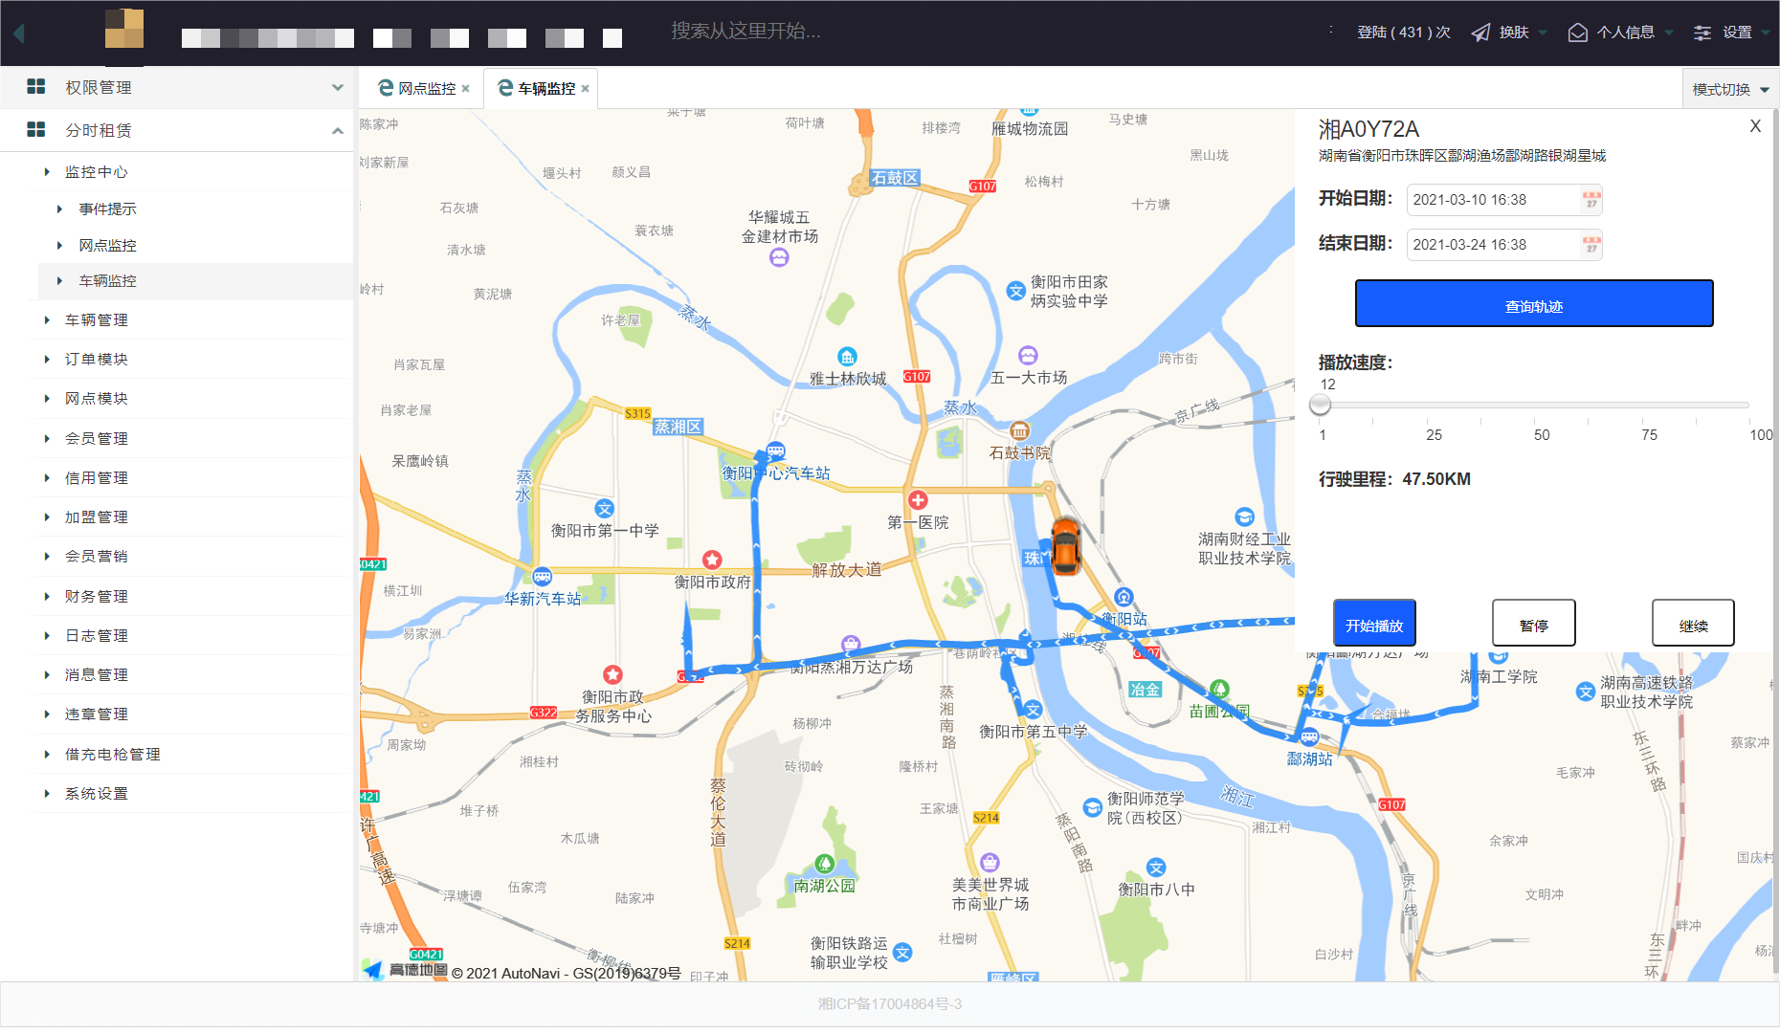
Task: Click the 石鼓书院 landmark marker
Action: tap(1020, 430)
